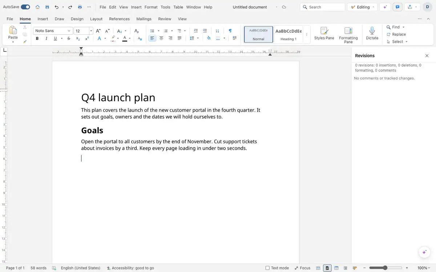Click the zoom slider handle
Screen dimensions: 436x272
[x=385, y=268]
